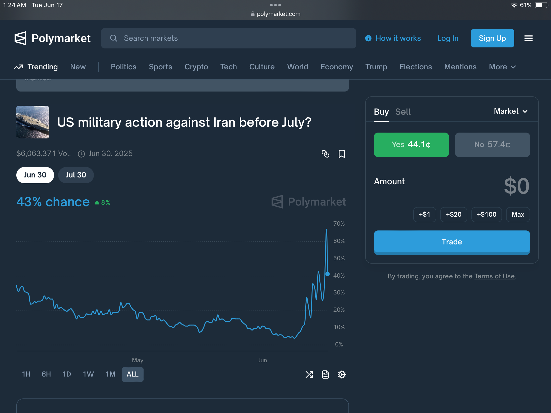Click the market title 'US military action against Iran before July?'
This screenshot has width=551, height=413.
point(184,123)
